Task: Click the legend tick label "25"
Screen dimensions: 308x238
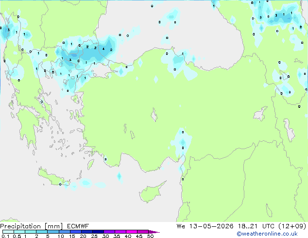Action: 94,236
